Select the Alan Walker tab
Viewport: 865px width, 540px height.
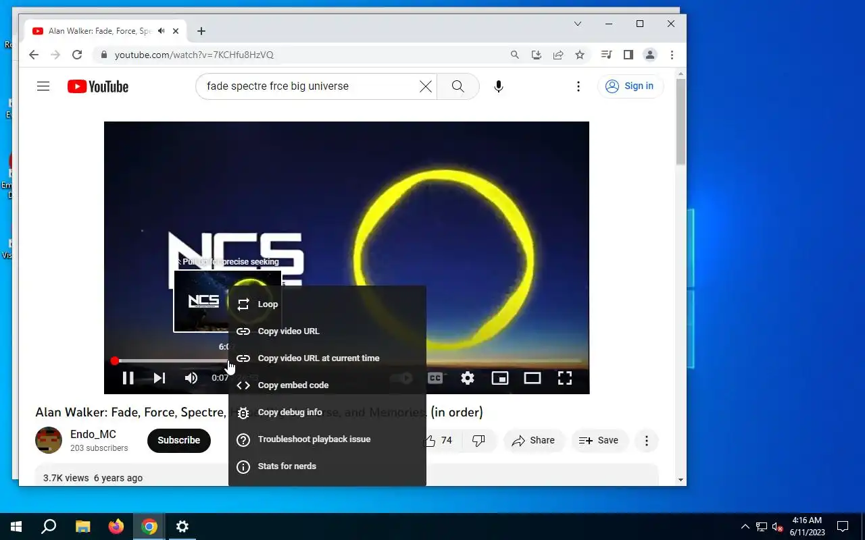(x=101, y=31)
